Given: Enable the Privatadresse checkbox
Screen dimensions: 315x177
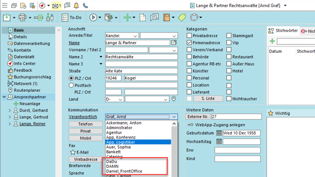Looking at the screenshot, I should click(x=189, y=36).
